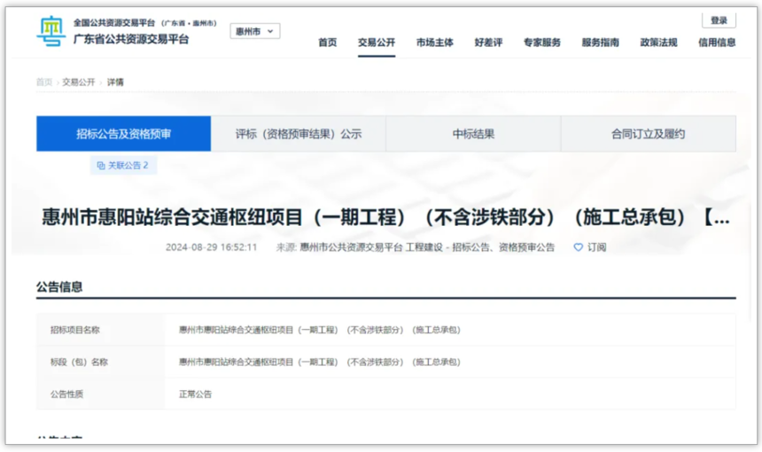This screenshot has width=762, height=452.
Task: Click the copy icon beside 关联公告 2
Action: click(101, 166)
